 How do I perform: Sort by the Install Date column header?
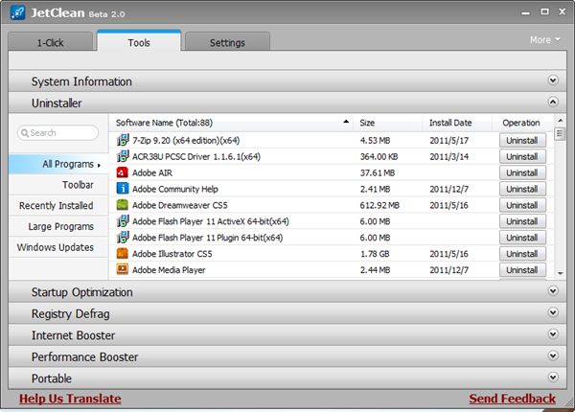(x=457, y=123)
